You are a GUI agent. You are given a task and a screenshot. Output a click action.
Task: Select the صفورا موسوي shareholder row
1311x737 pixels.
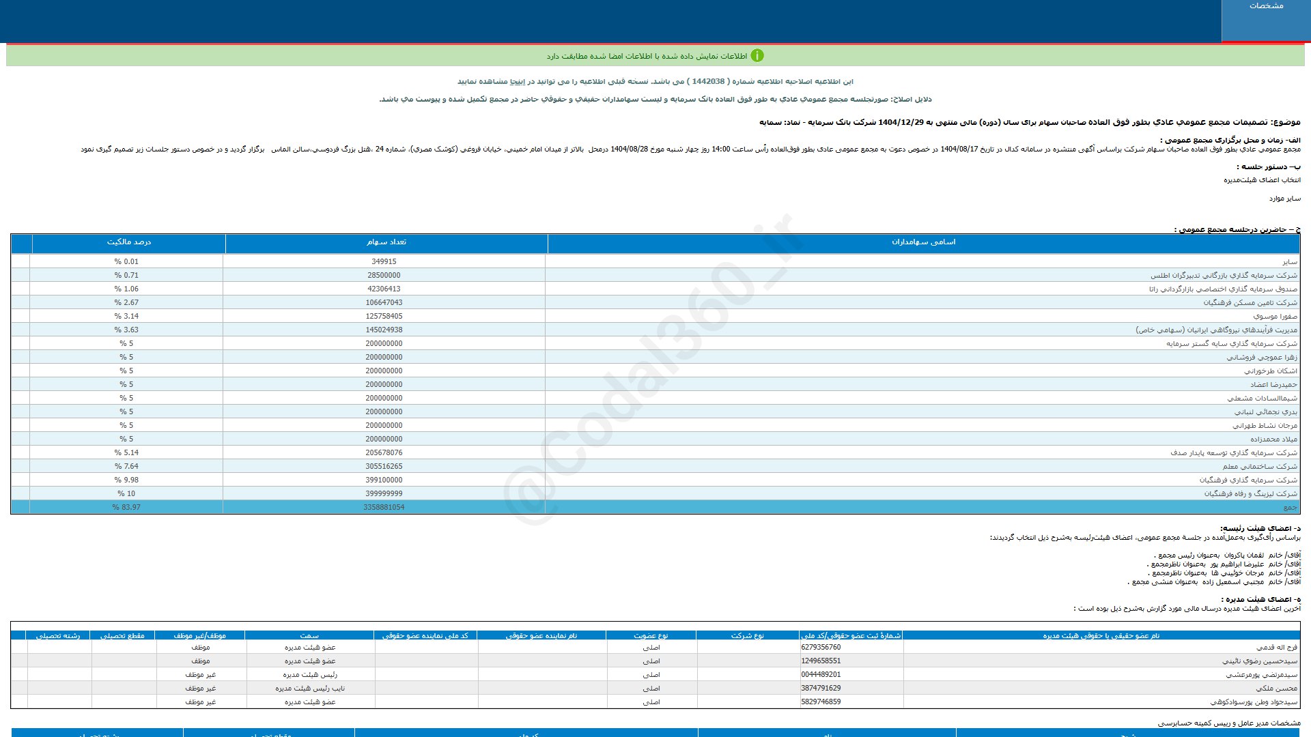1275,316
